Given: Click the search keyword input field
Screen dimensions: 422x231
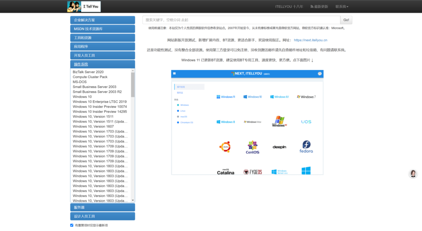Looking at the screenshot, I should (241, 20).
